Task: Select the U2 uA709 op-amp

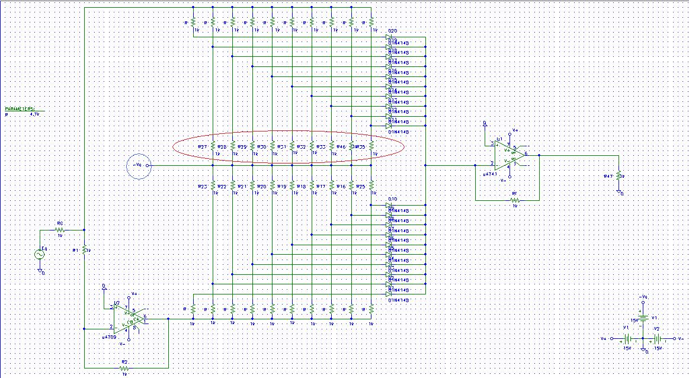Action: pyautogui.click(x=128, y=319)
